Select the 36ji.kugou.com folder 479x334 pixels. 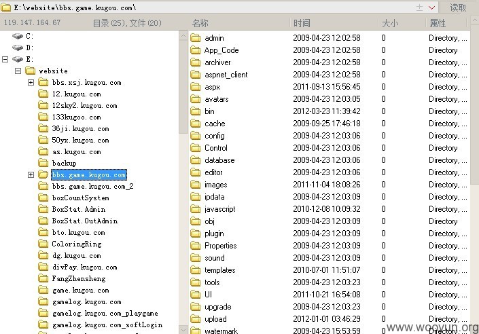pos(80,128)
